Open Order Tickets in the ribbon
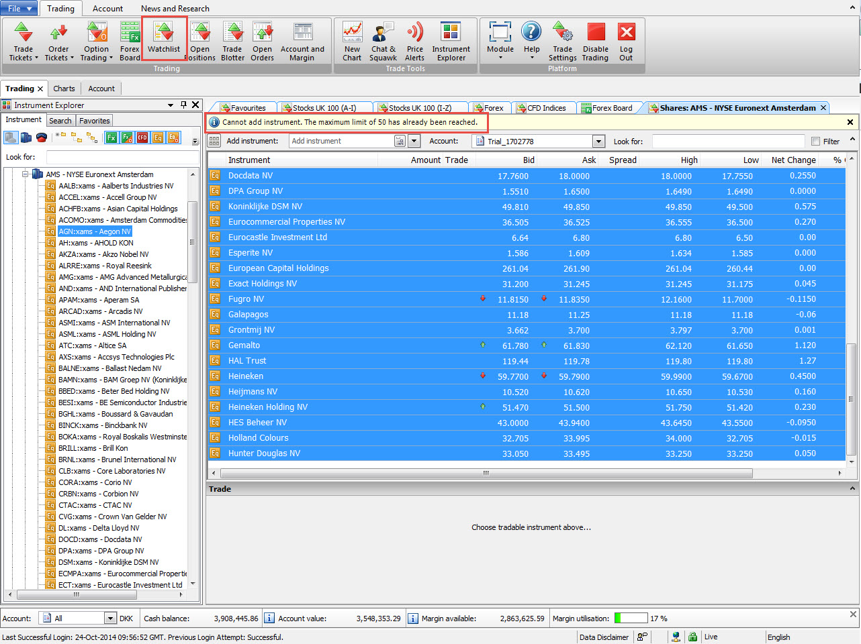Screen dimensions: 861x644 coord(58,42)
